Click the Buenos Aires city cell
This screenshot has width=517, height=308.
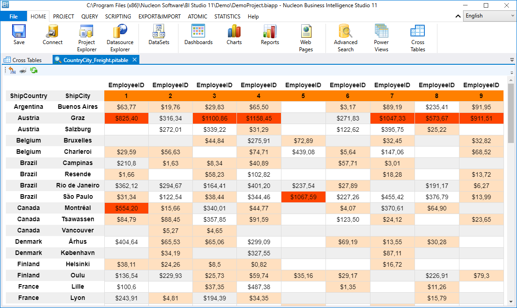click(x=78, y=107)
